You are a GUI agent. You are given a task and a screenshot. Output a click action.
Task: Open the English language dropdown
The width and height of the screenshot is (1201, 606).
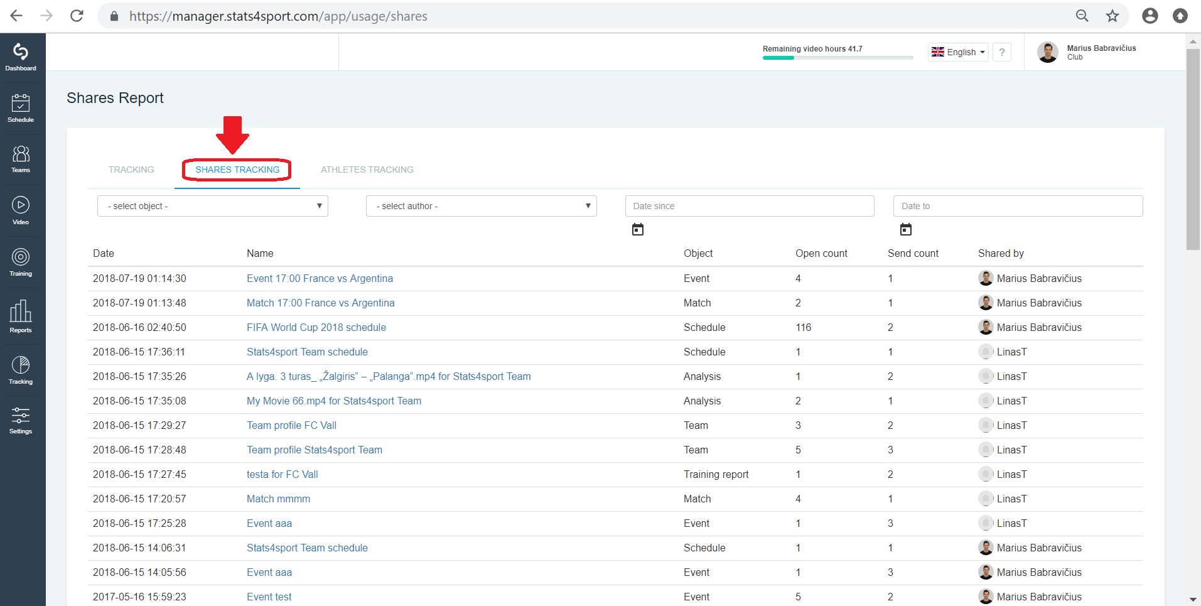958,52
